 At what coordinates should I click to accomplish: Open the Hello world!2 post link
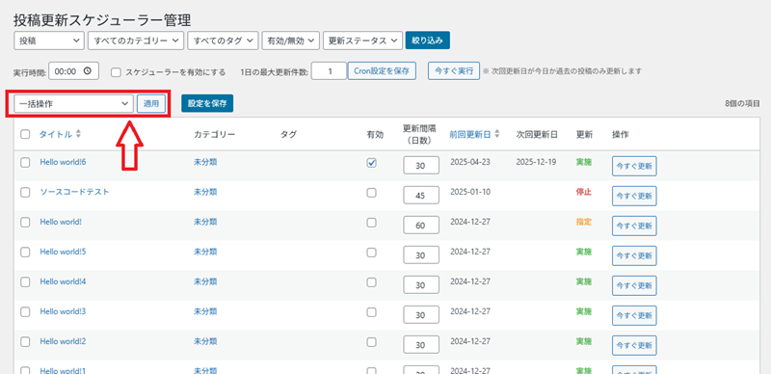pos(63,341)
